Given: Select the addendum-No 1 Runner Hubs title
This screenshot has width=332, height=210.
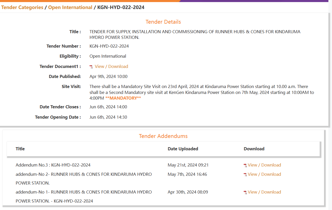Looking at the screenshot, I should coord(84,192).
